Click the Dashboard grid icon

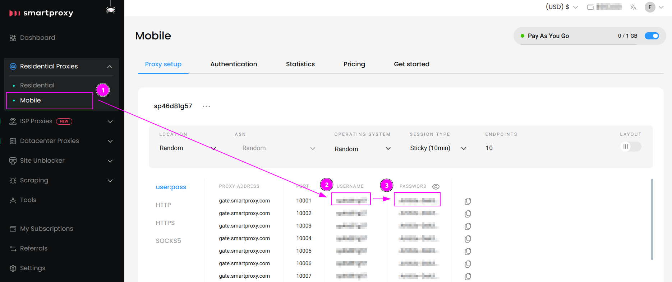pos(13,38)
